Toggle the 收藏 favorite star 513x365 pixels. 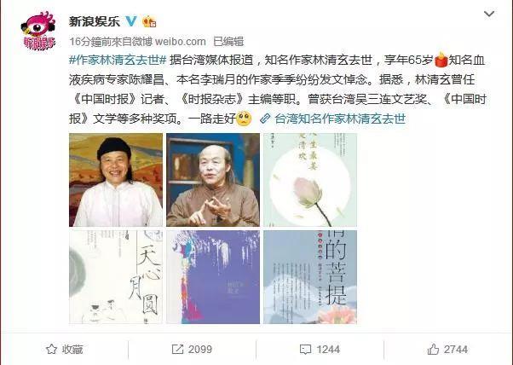point(65,350)
